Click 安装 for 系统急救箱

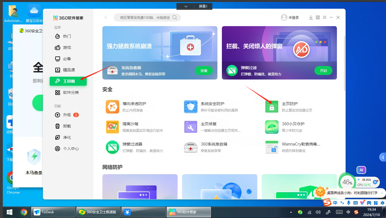[x=204, y=71]
